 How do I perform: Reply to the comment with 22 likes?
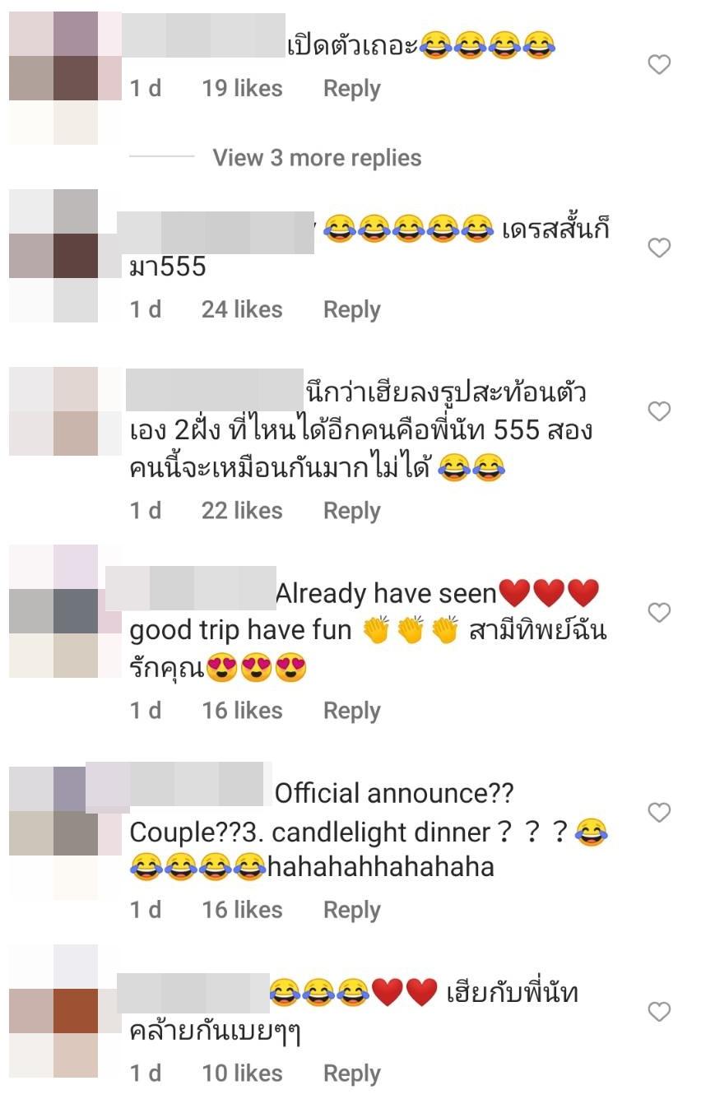(351, 511)
